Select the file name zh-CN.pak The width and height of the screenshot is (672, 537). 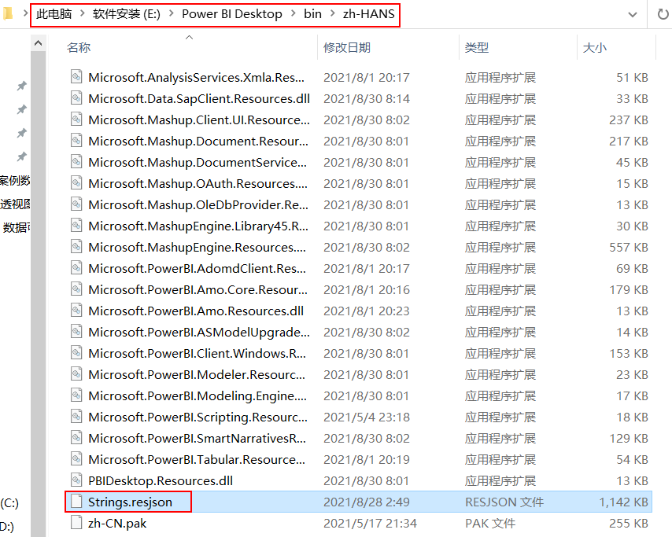click(x=117, y=524)
